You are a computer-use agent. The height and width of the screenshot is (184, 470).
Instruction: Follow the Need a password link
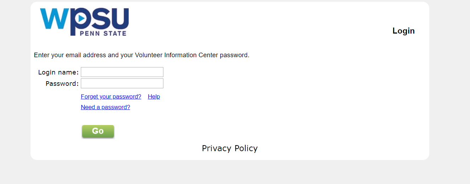(x=105, y=107)
